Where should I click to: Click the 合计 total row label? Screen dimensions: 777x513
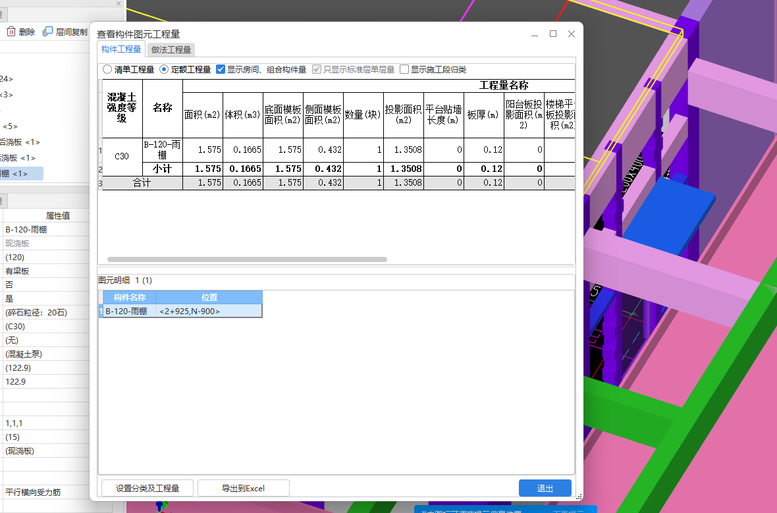(x=142, y=183)
